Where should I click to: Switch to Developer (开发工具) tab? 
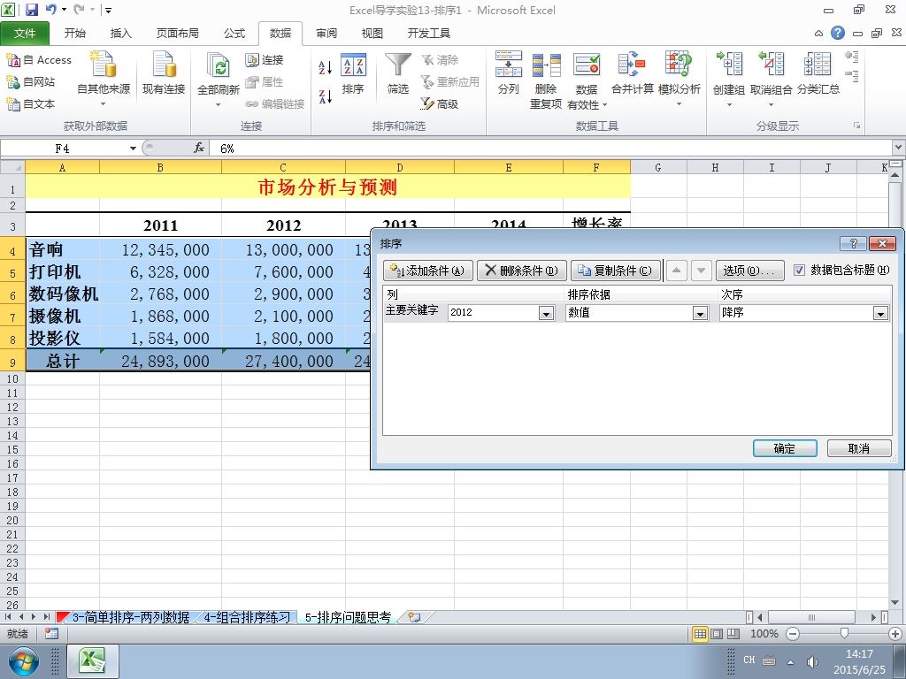click(x=429, y=34)
